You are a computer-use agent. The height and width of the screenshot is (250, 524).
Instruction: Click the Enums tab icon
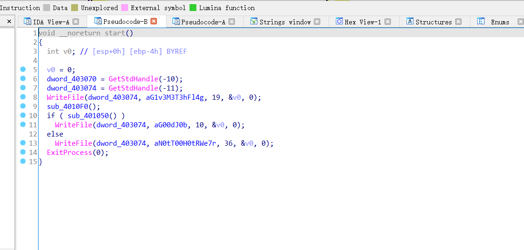[x=481, y=22]
